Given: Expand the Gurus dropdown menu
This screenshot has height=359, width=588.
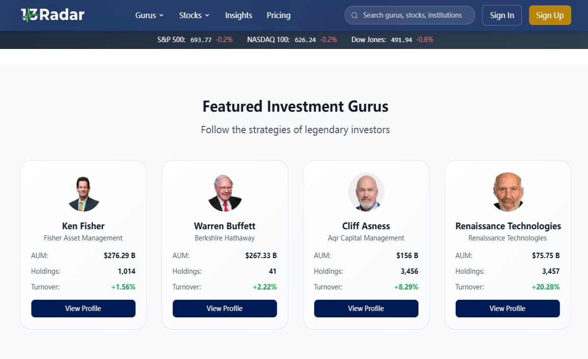Looking at the screenshot, I should (149, 15).
